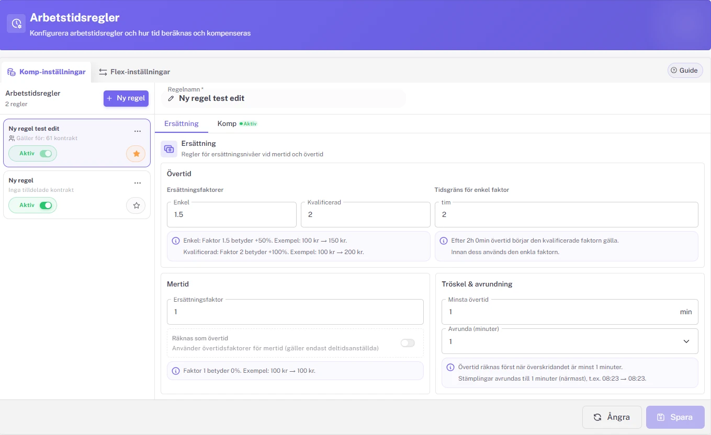Toggle the Aktiv switch on Ny regel test edit

pyautogui.click(x=46, y=154)
